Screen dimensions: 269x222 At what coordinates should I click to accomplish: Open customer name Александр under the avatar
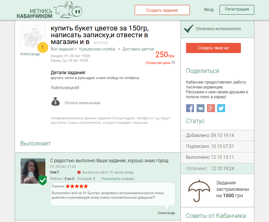click(x=30, y=54)
